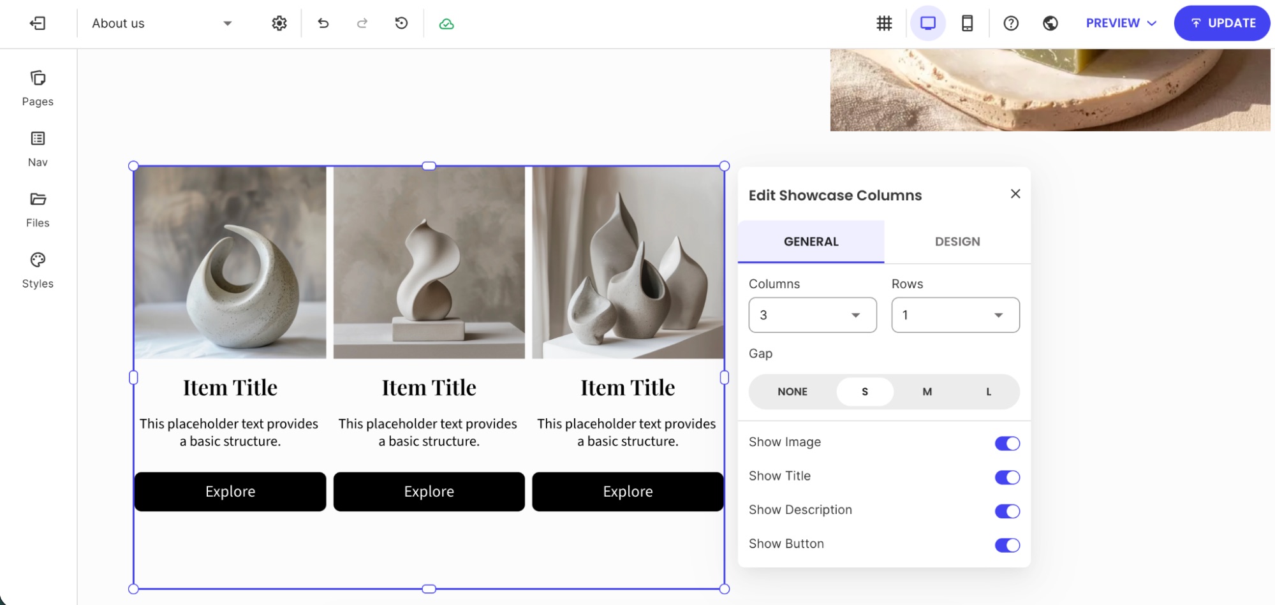Turn off Show Button toggle
1275x605 pixels.
tap(1007, 545)
